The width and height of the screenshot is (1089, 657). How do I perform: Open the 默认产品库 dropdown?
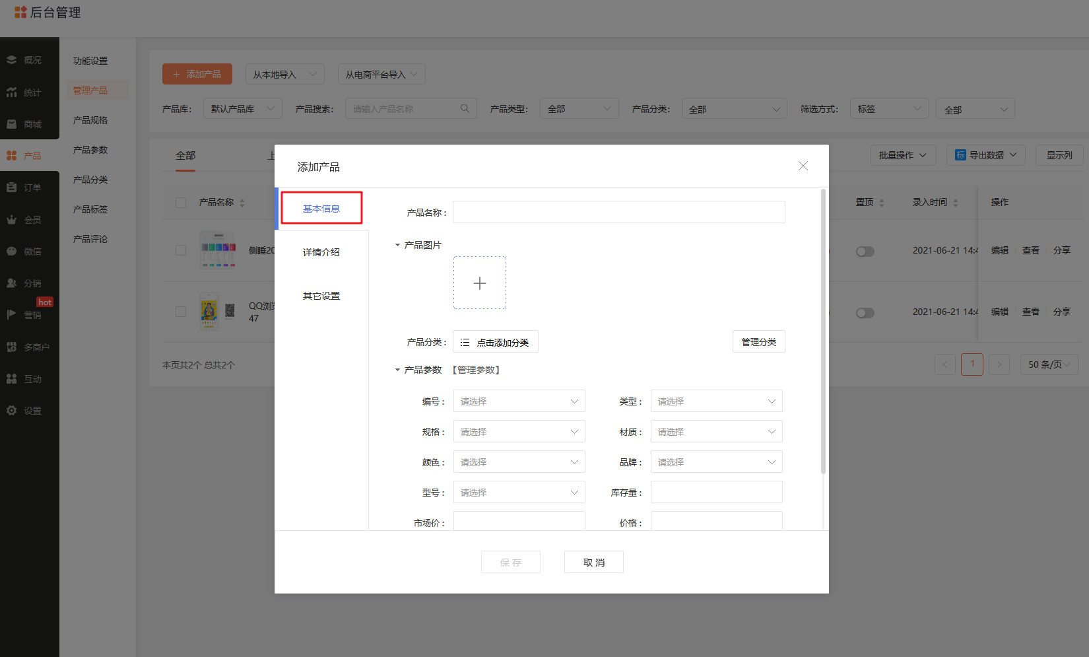click(x=243, y=108)
